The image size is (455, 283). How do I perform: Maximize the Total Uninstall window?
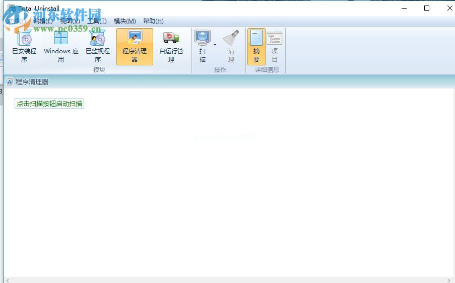tap(427, 8)
